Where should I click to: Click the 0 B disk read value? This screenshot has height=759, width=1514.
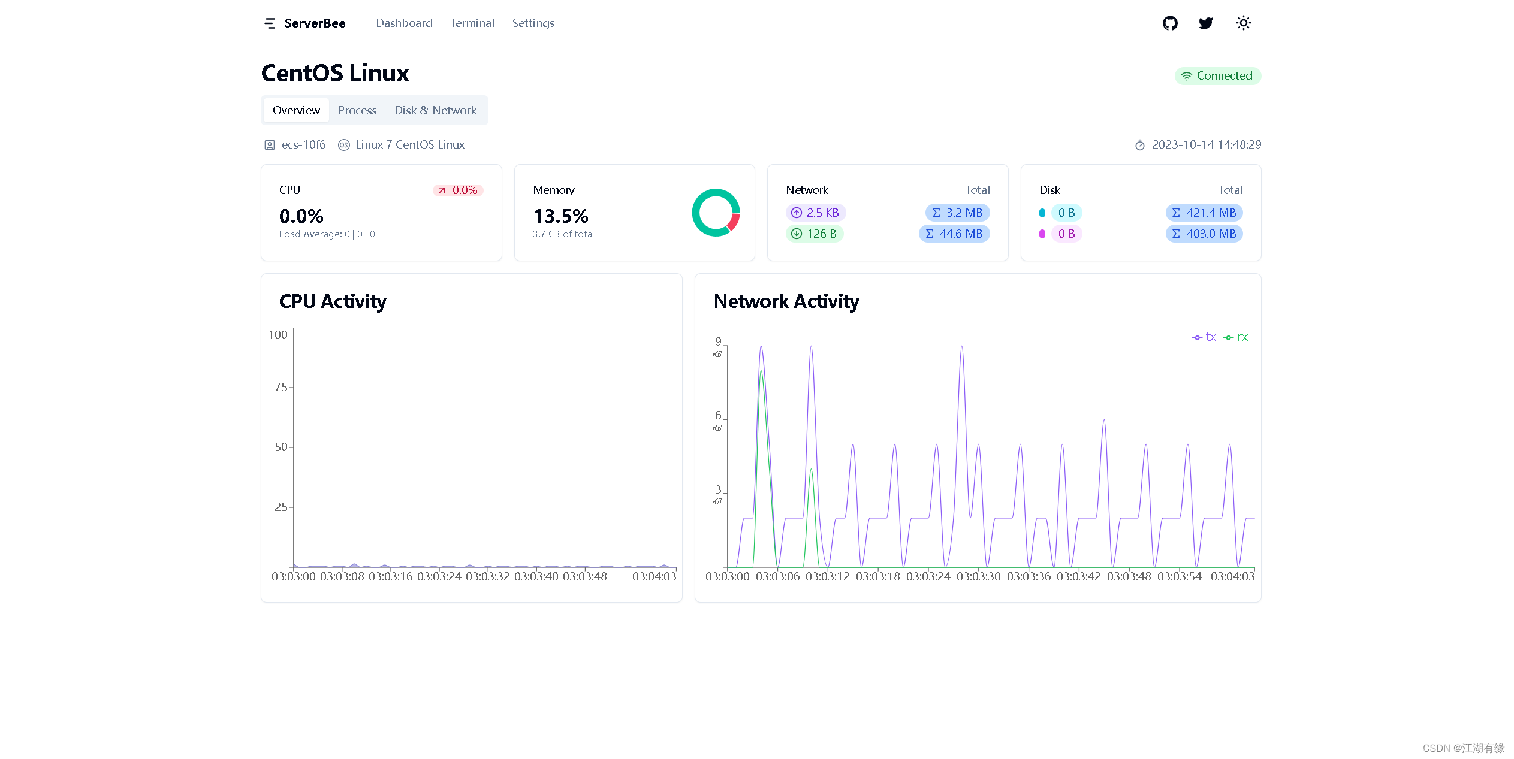(1066, 213)
